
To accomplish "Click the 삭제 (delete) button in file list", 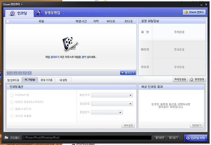I will tap(10, 73).
